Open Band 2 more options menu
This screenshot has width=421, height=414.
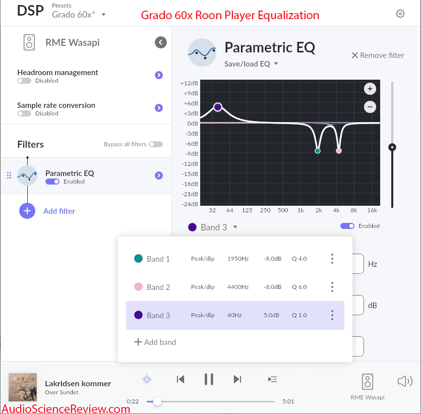click(x=332, y=287)
